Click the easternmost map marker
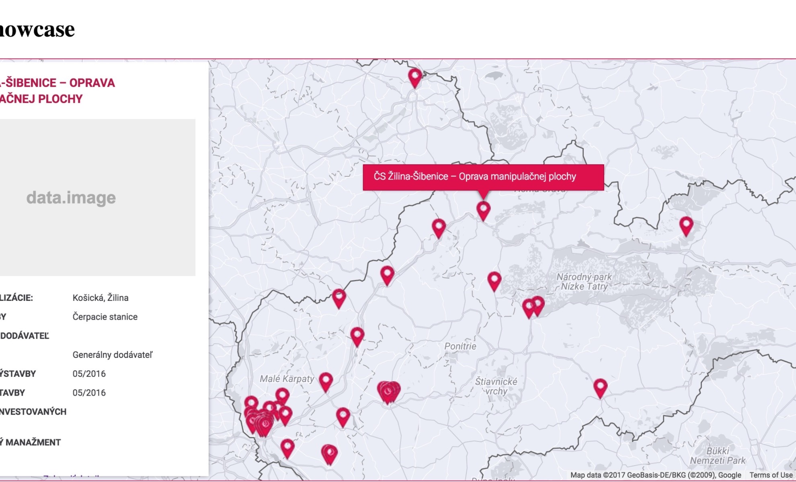Viewport: 796px width, 482px height. [686, 225]
